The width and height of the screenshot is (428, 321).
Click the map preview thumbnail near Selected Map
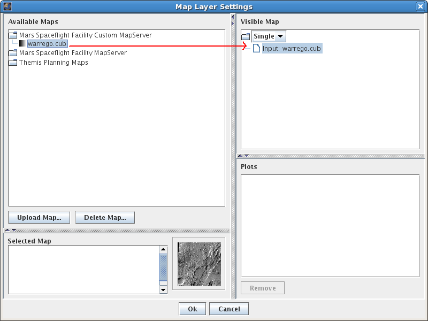(198, 264)
